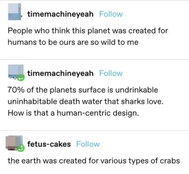
Task: Open timemachineyeah's avatar in the 70% post
Action: click(x=14, y=72)
